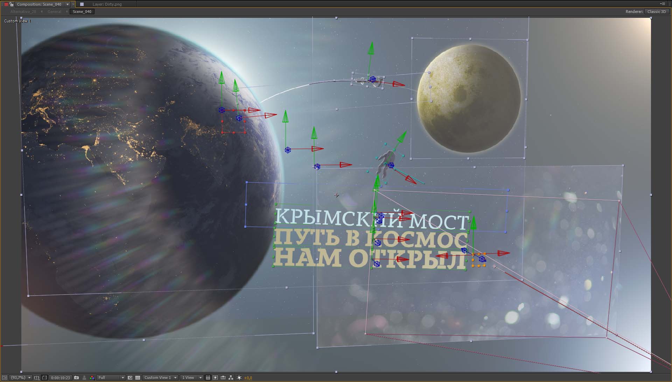
Task: Open the Custom View 1 dropdown
Action: click(160, 378)
